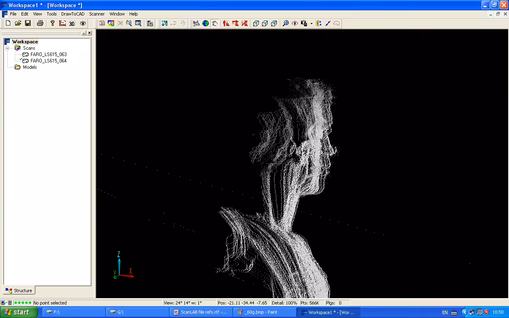Click the red dotted camera scan icon
Image resolution: width=509 pixels, height=318 pixels.
pos(102,23)
